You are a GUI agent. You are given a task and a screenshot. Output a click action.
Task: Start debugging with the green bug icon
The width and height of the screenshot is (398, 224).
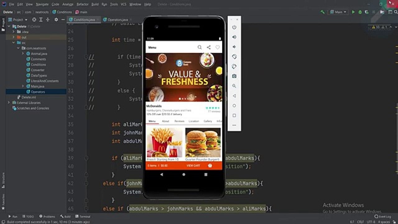click(x=360, y=12)
